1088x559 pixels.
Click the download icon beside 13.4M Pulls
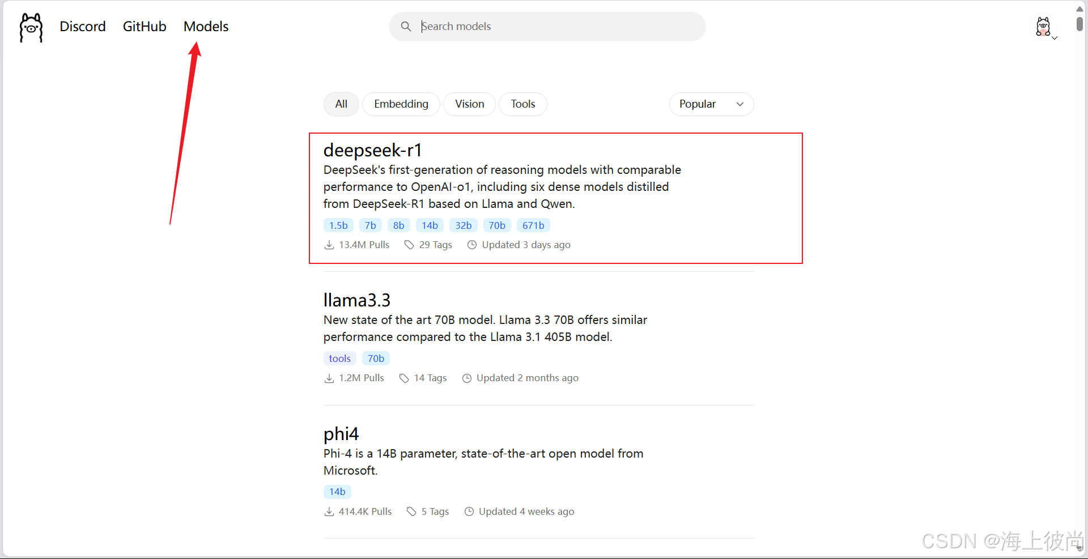coord(329,245)
